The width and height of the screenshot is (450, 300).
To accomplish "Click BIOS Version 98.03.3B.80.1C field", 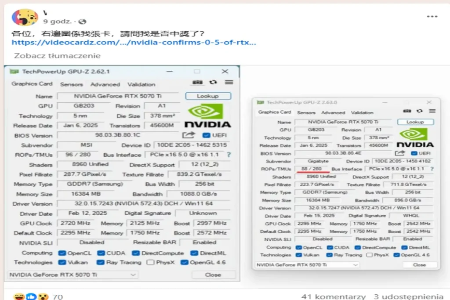I will [118, 135].
